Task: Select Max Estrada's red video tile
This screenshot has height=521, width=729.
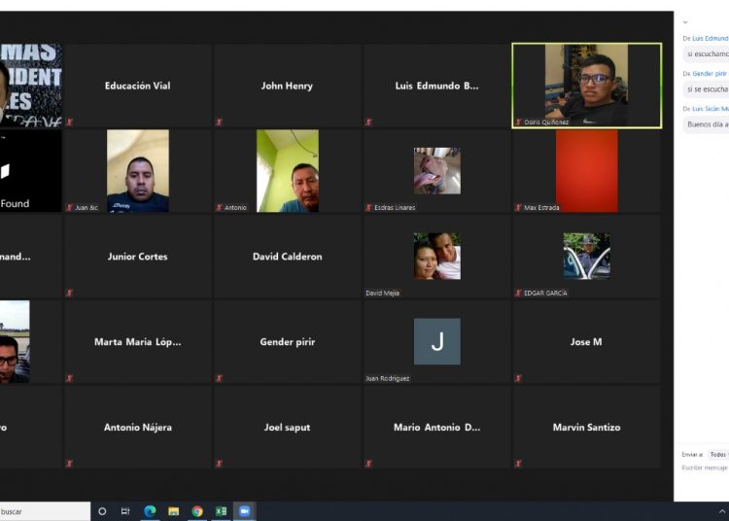Action: tap(586, 170)
